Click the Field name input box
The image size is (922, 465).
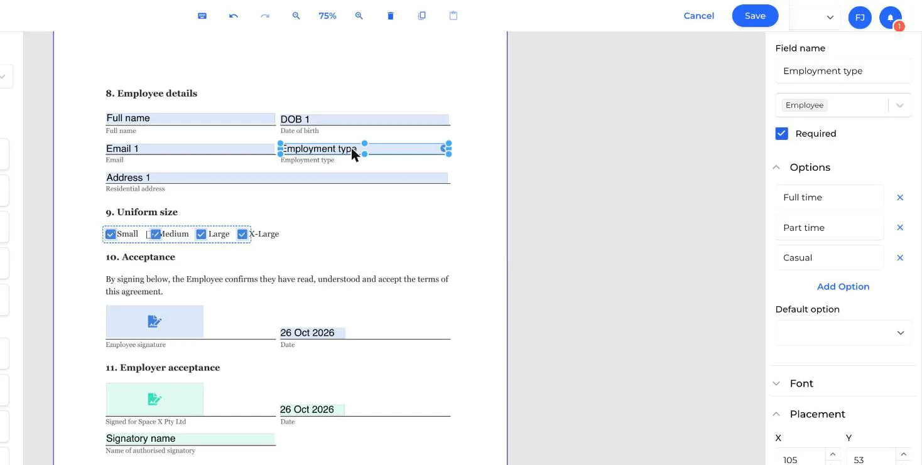click(843, 71)
